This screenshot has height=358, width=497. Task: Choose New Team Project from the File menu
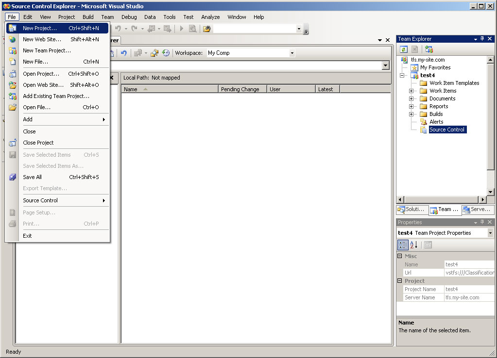(57, 50)
